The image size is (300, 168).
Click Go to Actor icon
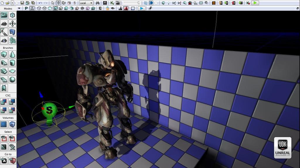tap(4, 161)
